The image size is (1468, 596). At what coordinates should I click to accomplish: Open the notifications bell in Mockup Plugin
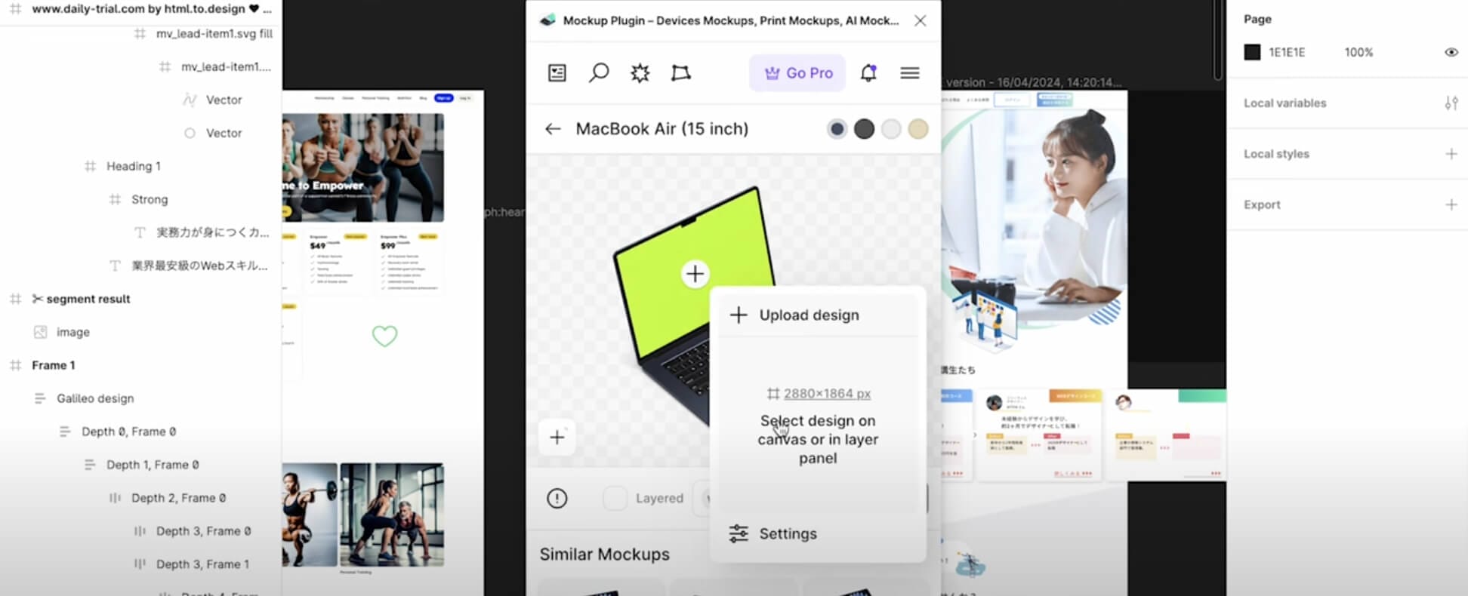click(868, 73)
